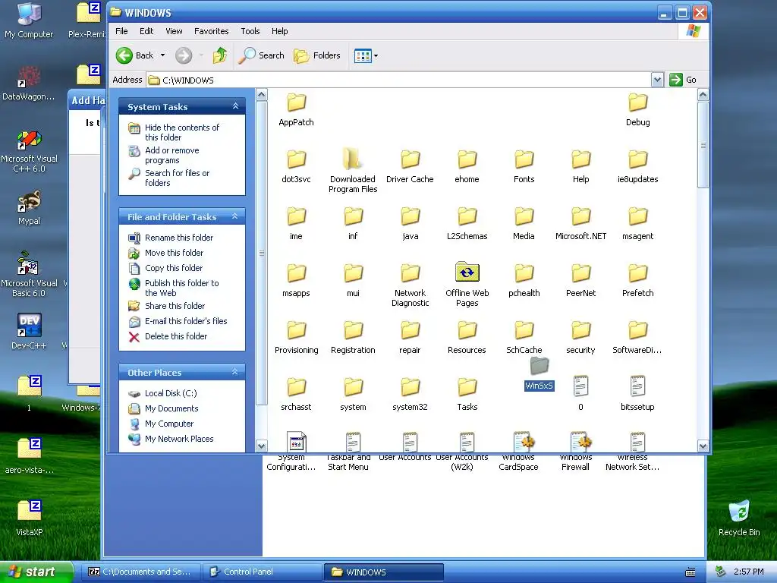The height and width of the screenshot is (583, 777).
Task: Click Rename this folder task
Action: [x=179, y=238]
